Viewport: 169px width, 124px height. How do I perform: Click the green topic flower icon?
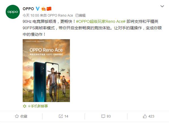point(25,106)
